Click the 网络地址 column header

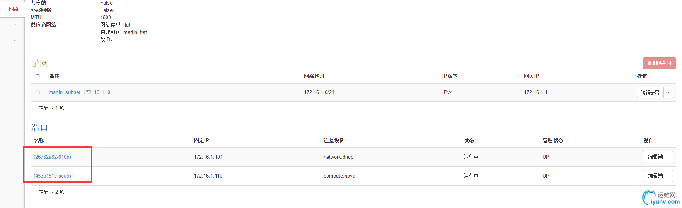coord(314,76)
